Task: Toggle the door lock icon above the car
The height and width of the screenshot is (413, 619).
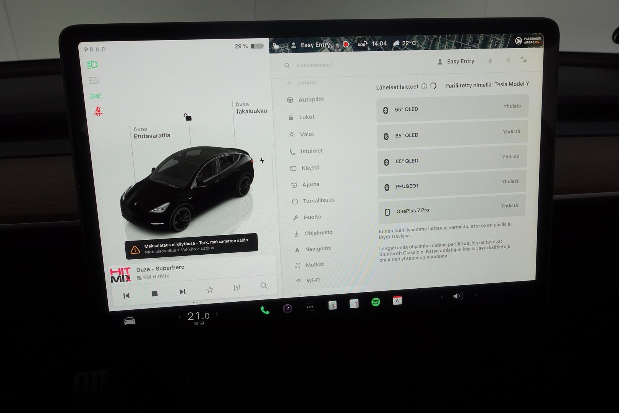Action: pyautogui.click(x=187, y=118)
